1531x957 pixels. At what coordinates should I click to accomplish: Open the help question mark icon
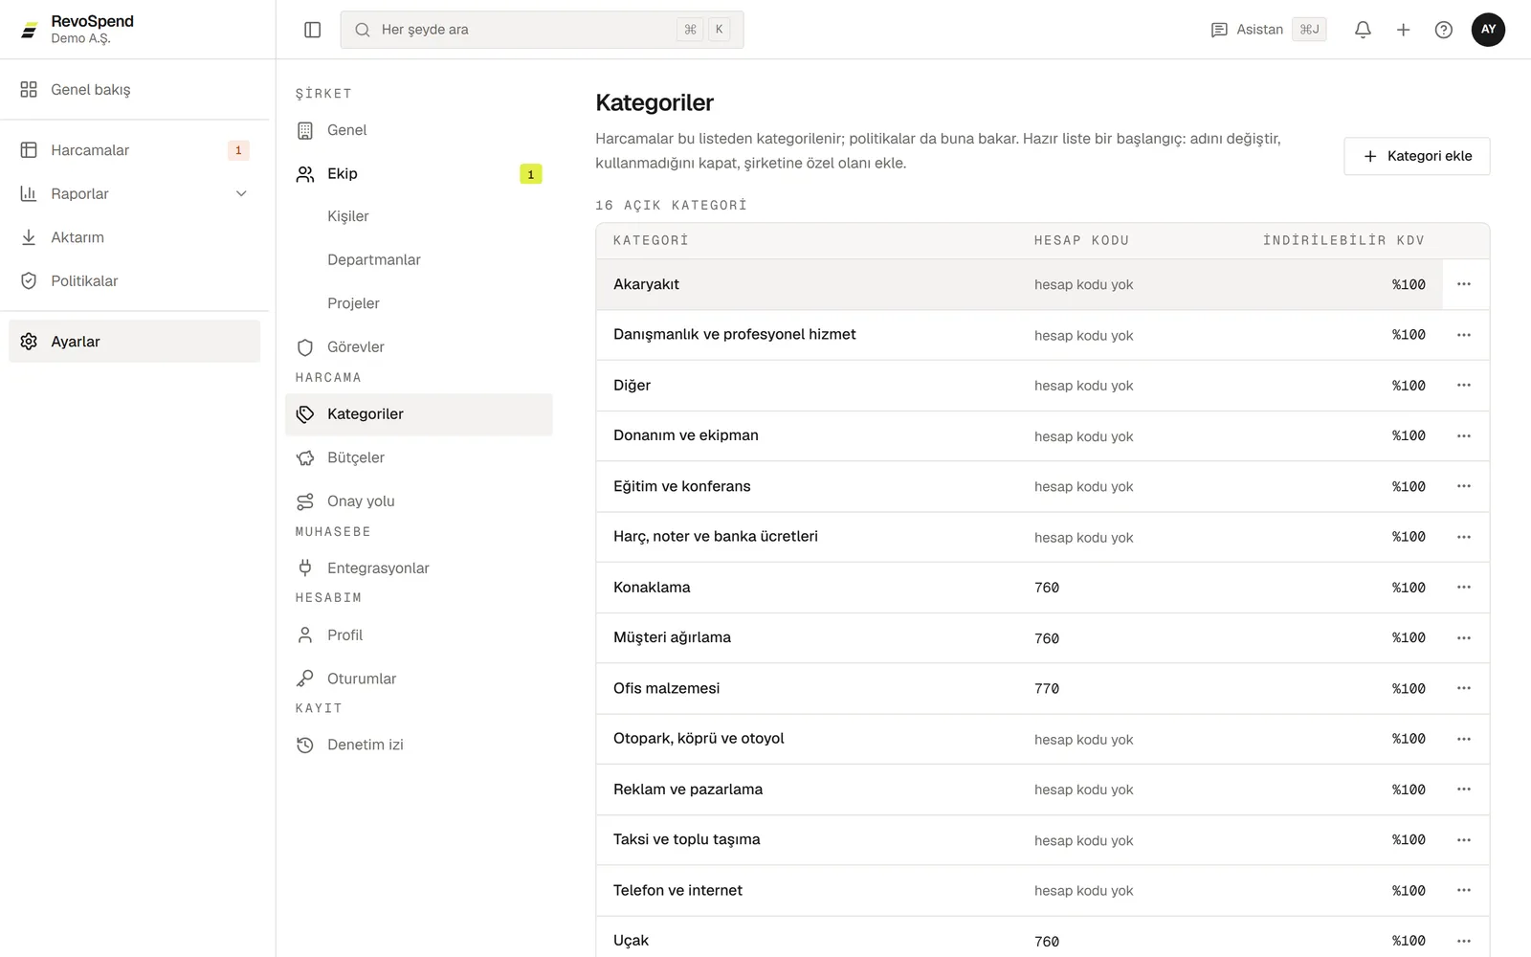[x=1443, y=30]
